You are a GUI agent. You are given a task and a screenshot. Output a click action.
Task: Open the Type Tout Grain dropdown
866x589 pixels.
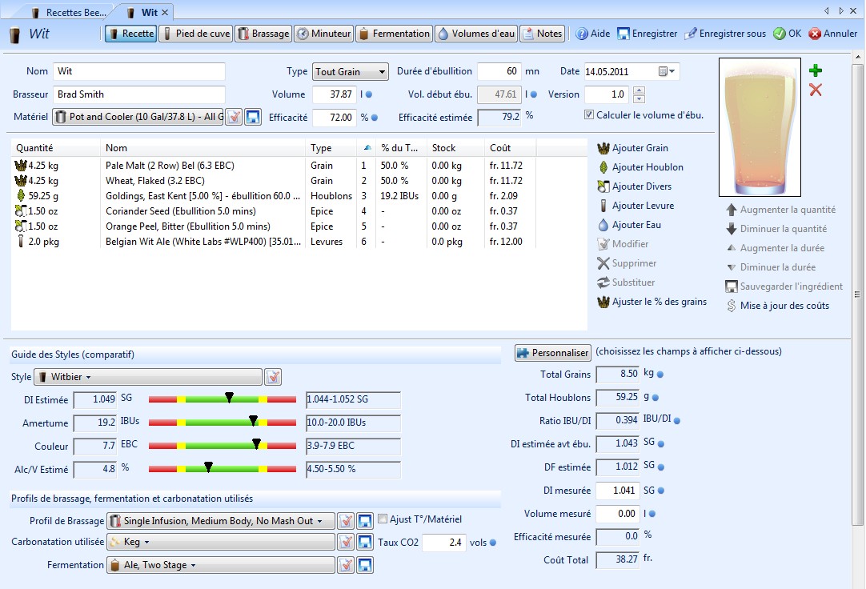(350, 72)
